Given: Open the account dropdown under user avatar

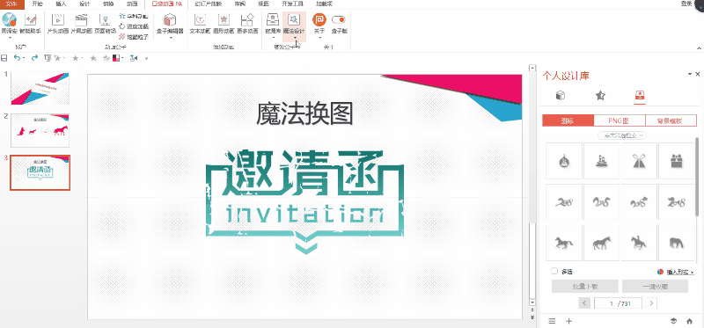Looking at the screenshot, I should [10, 38].
